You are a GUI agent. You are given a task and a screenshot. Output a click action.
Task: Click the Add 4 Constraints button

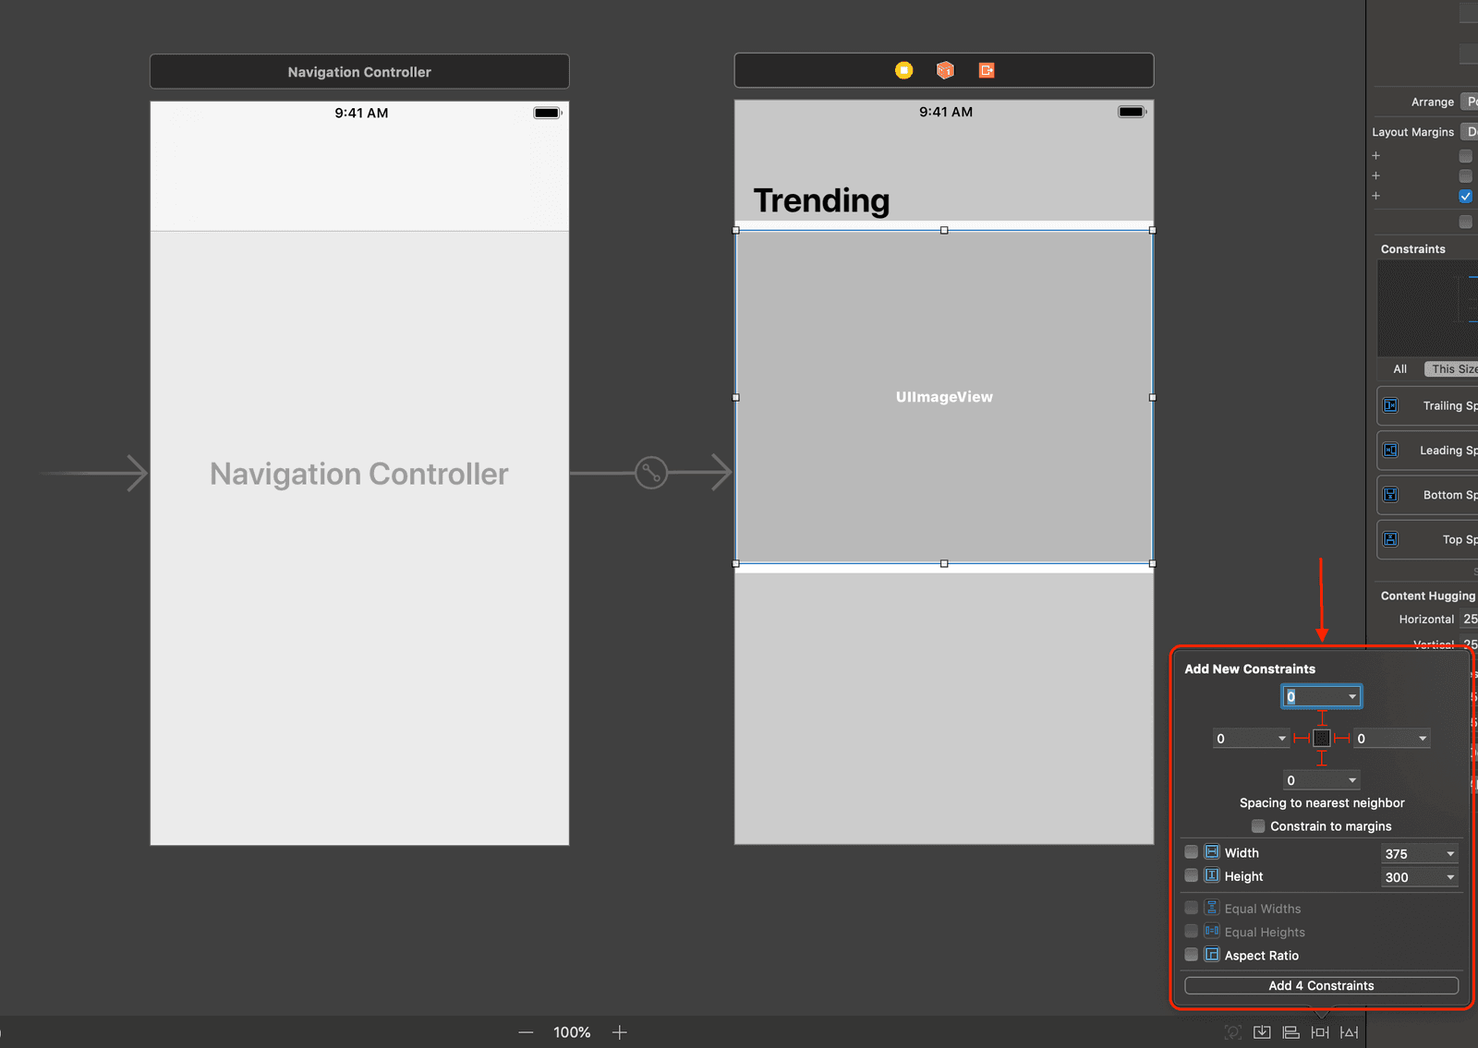coord(1321,986)
